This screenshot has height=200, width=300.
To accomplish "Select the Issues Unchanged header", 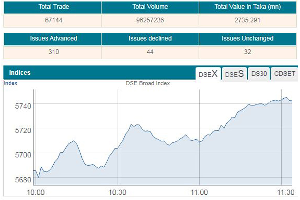I will point(247,38).
